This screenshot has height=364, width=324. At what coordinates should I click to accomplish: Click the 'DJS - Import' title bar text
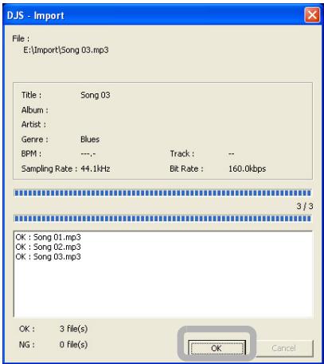coord(36,16)
